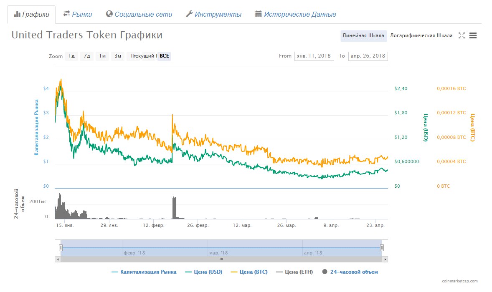Switch to the Инструменты tab
The image size is (492, 292).
(214, 15)
